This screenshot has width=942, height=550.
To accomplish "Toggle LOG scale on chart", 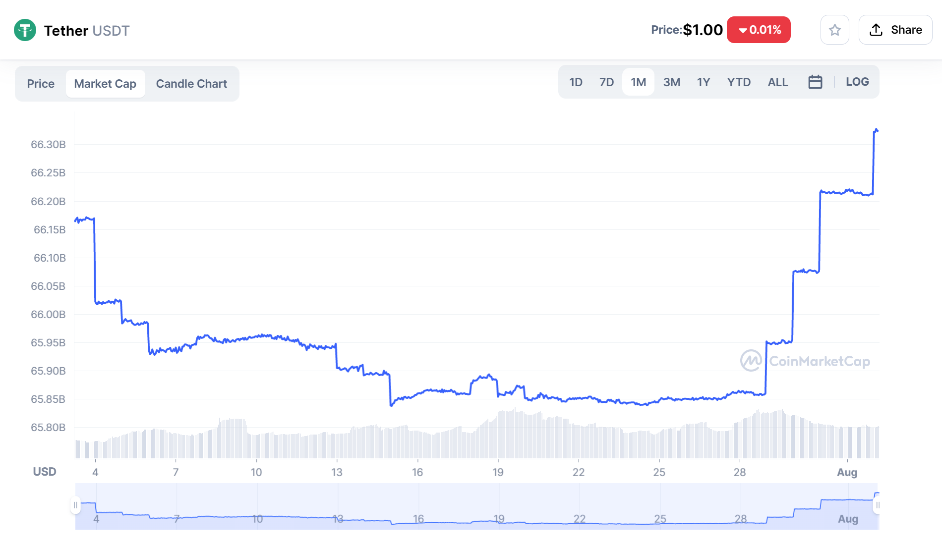I will click(x=857, y=82).
